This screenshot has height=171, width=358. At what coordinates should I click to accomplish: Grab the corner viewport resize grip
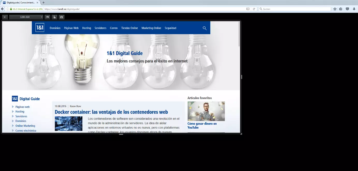[241, 134]
